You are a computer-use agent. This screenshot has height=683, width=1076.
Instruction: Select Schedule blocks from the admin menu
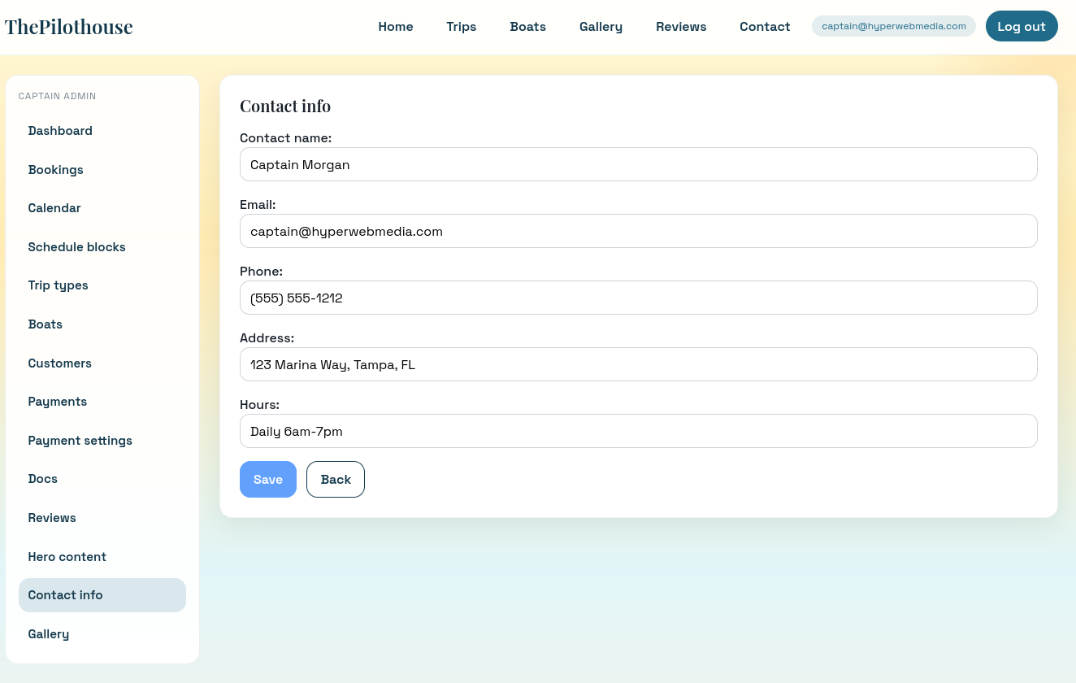click(76, 247)
